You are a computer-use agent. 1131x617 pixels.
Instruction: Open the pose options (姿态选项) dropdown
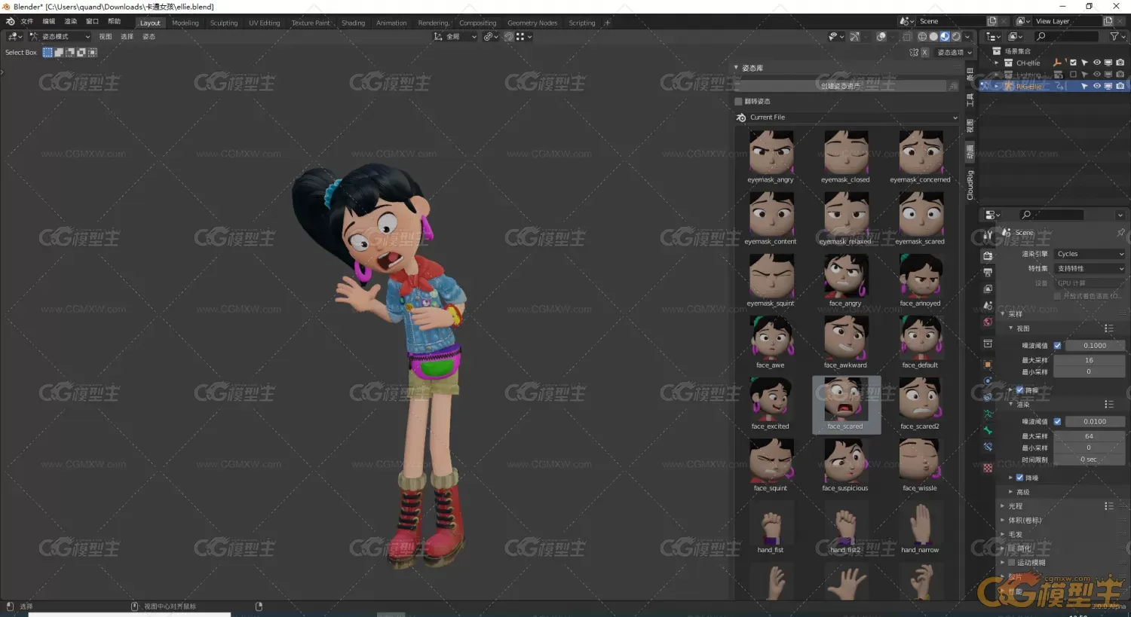tap(955, 52)
